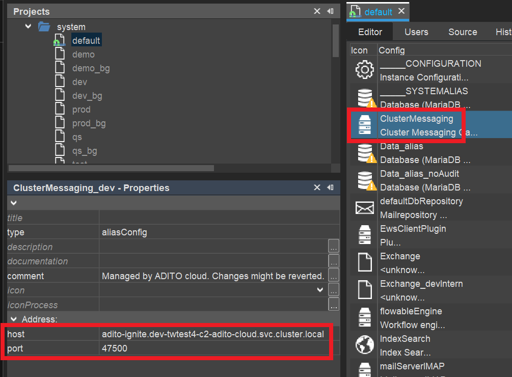This screenshot has width=512, height=377.
Task: Open the icon property dropdown
Action: [320, 289]
